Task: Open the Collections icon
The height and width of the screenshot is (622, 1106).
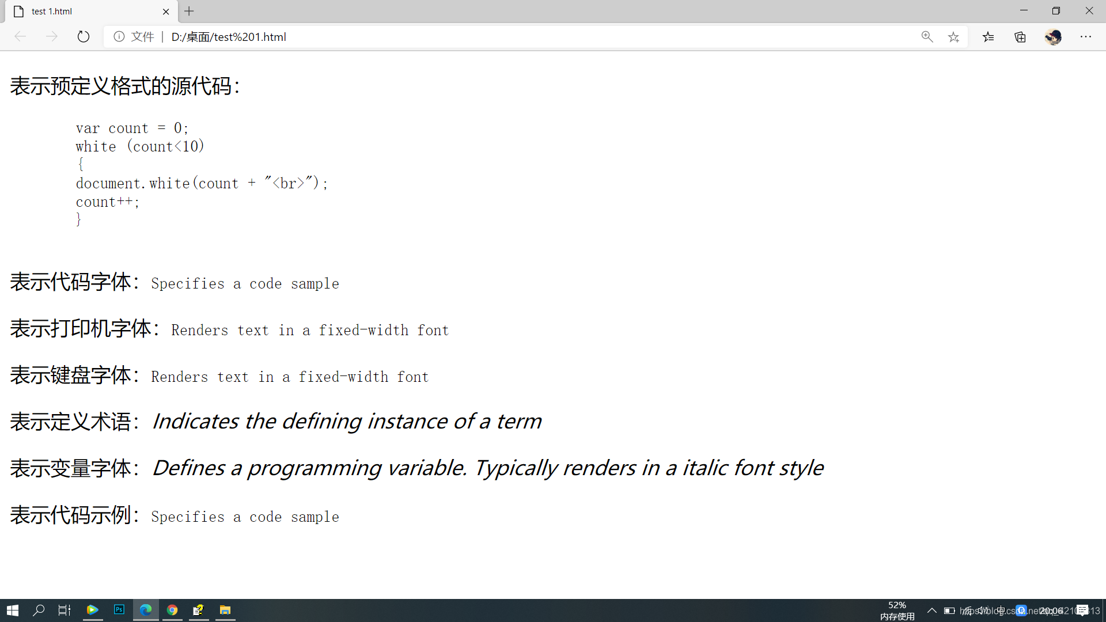Action: point(1020,37)
